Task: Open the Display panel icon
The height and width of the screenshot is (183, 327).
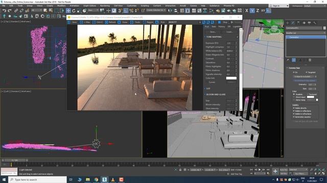Action: [x=309, y=23]
